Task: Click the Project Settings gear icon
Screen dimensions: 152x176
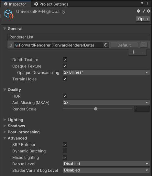Action: (x=36, y=4)
